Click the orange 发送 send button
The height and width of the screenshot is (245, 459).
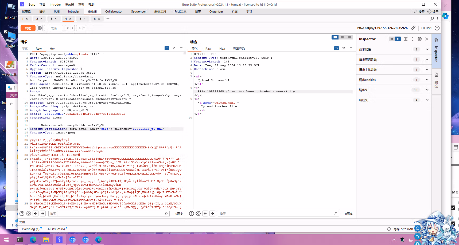pyautogui.click(x=28, y=28)
